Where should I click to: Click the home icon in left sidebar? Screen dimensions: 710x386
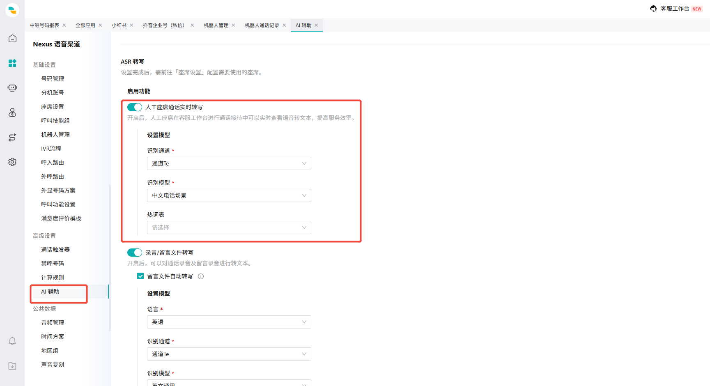[x=12, y=39]
